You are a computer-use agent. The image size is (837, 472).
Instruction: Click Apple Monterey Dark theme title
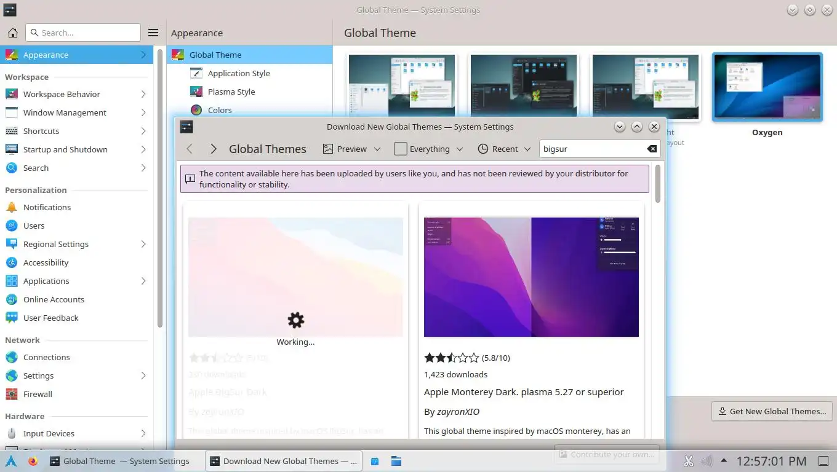click(524, 391)
